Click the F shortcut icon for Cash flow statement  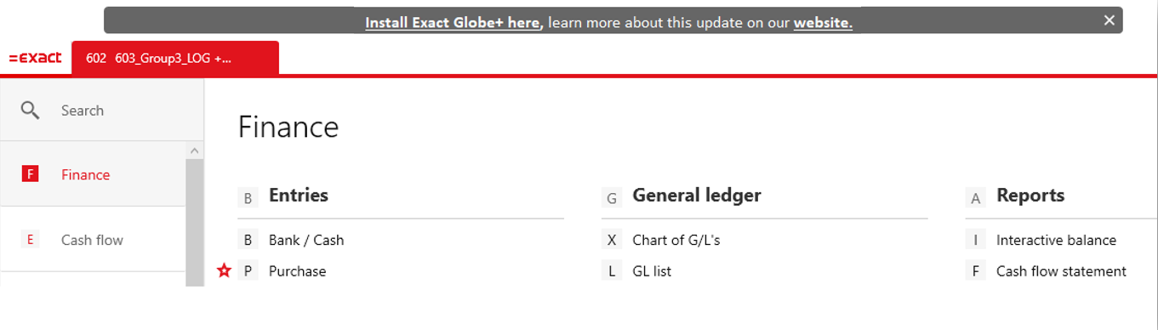(x=975, y=271)
